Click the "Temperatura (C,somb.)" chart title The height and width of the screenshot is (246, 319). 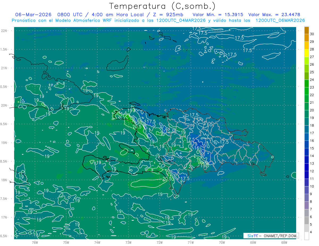162,6
